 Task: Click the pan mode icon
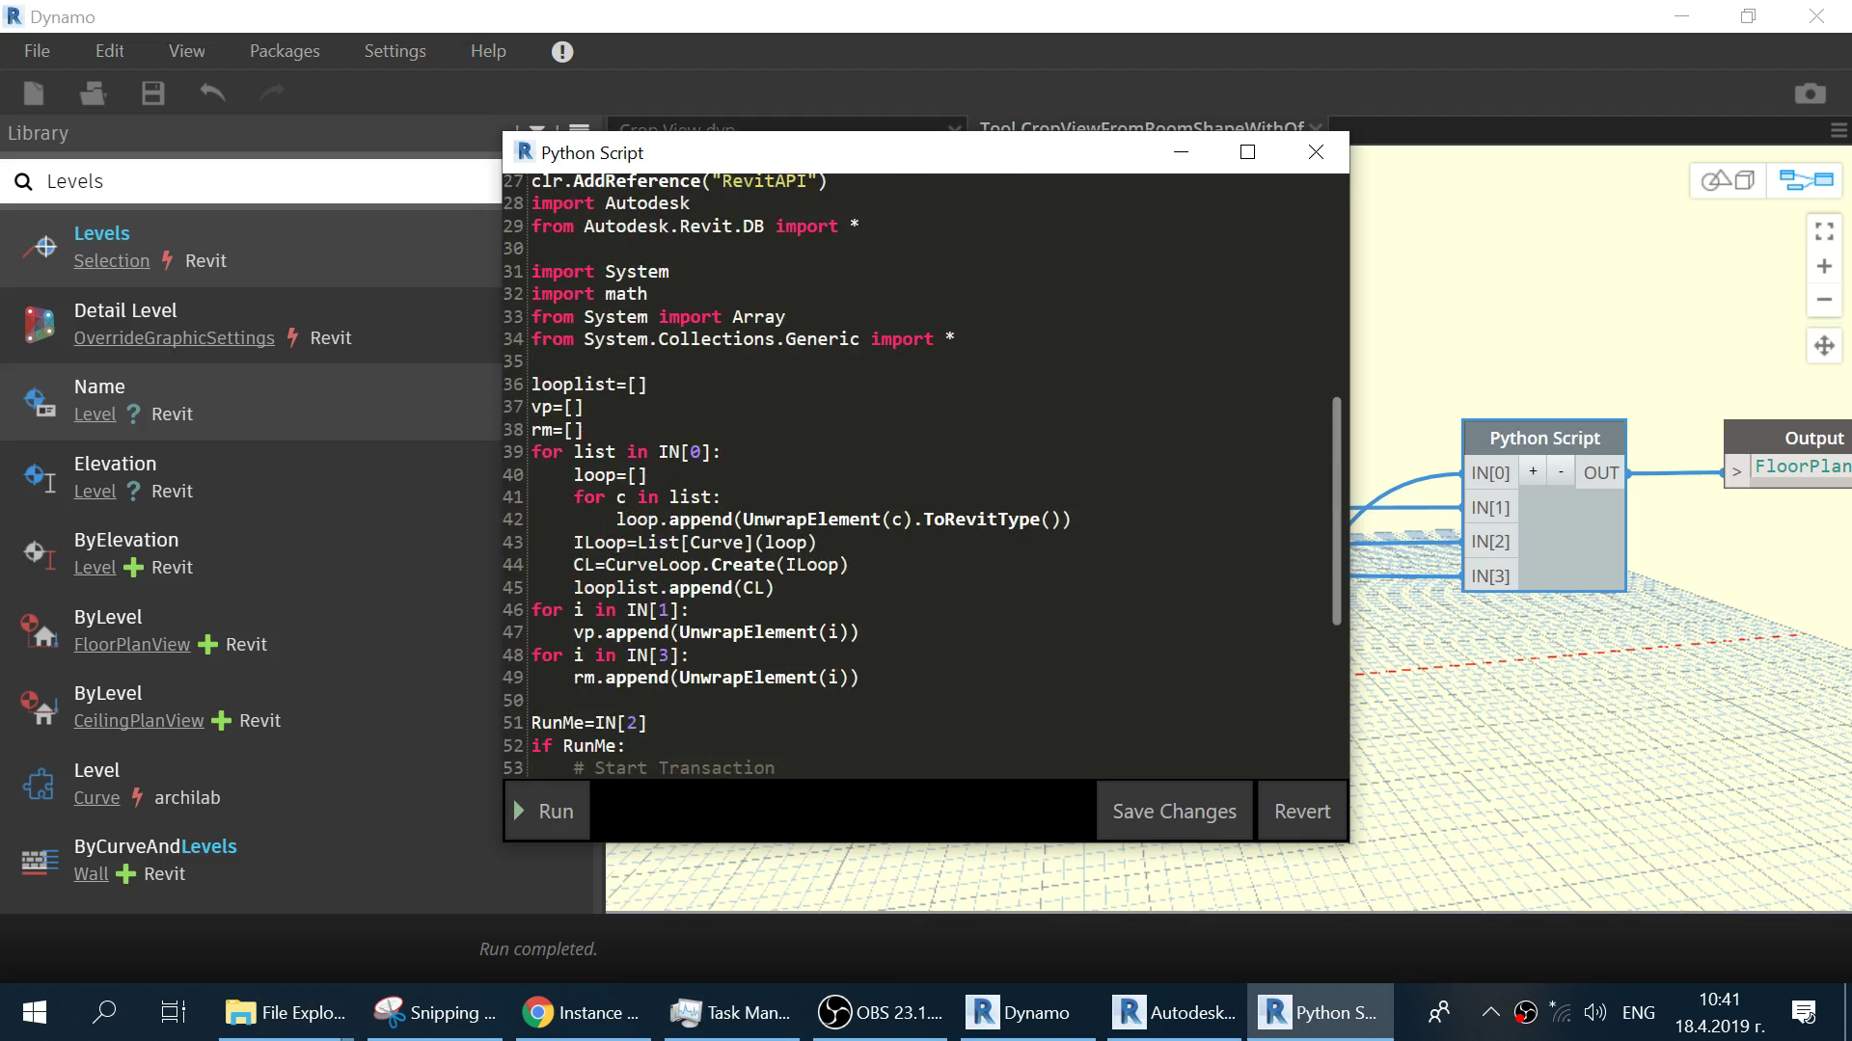[1823, 346]
